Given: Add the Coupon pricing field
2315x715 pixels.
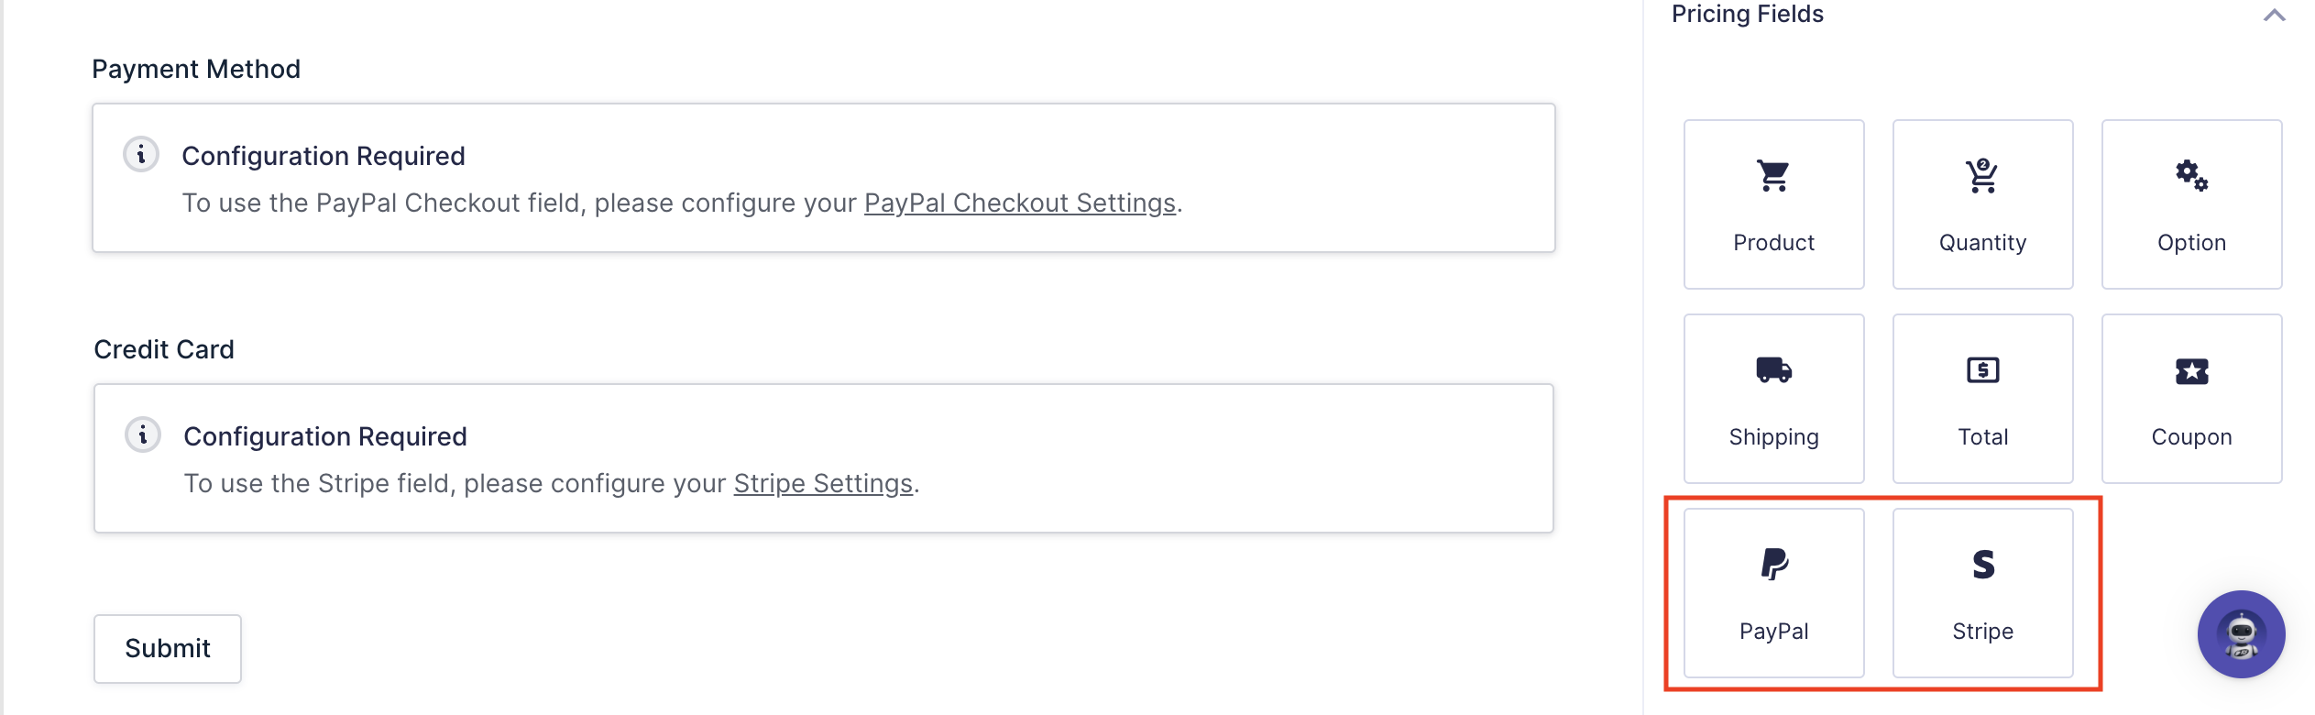Looking at the screenshot, I should (x=2191, y=399).
